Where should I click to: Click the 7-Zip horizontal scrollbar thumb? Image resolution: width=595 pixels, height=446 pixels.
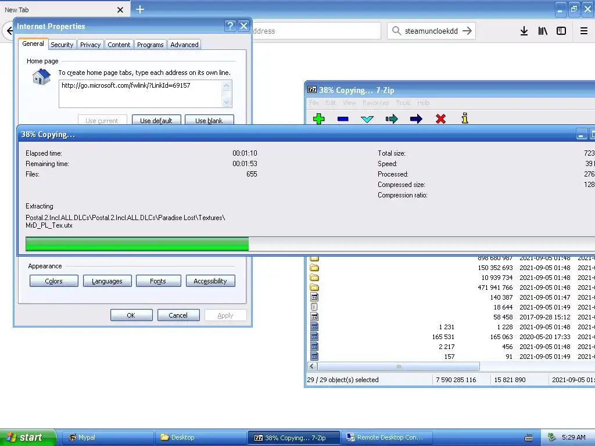pyautogui.click(x=399, y=366)
